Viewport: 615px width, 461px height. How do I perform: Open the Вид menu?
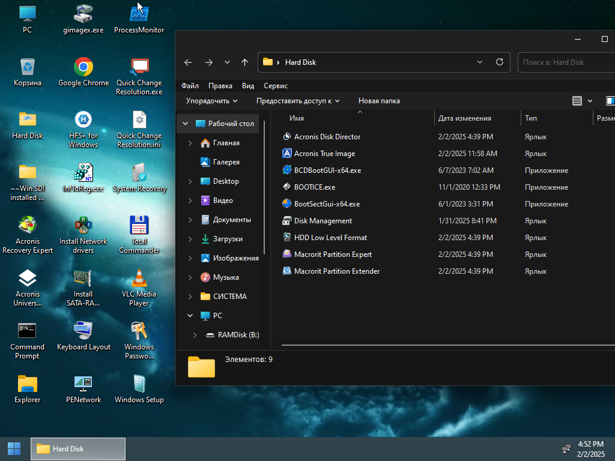(x=248, y=86)
